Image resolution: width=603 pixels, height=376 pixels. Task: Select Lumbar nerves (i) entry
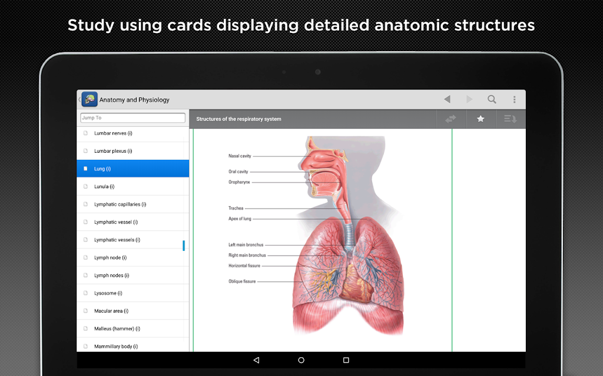pos(113,133)
